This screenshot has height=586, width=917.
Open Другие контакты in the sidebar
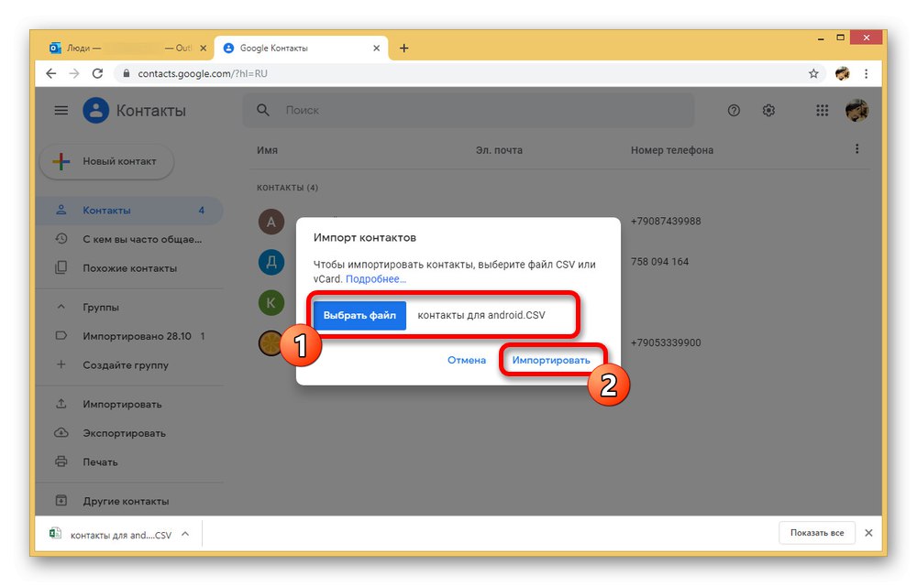(x=110, y=501)
